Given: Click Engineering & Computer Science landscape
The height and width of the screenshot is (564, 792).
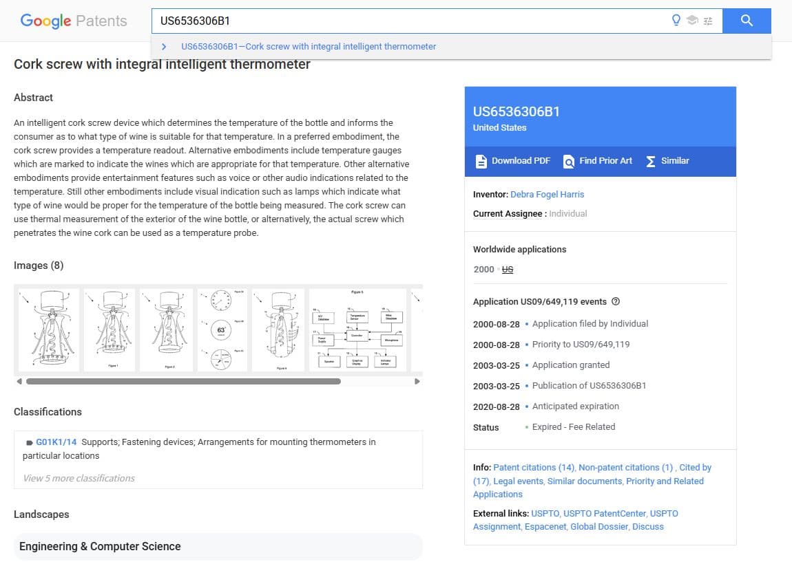Looking at the screenshot, I should (x=218, y=546).
